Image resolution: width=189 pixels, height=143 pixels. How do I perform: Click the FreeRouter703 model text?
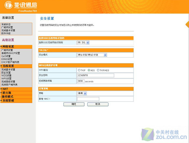(28, 11)
